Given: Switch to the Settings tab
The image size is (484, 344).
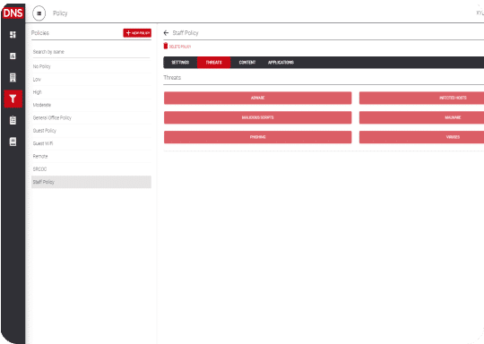Looking at the screenshot, I should pos(180,63).
